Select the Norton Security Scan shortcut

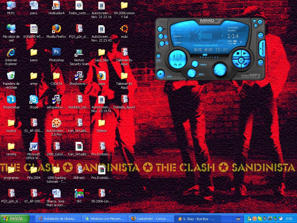pyautogui.click(x=79, y=57)
